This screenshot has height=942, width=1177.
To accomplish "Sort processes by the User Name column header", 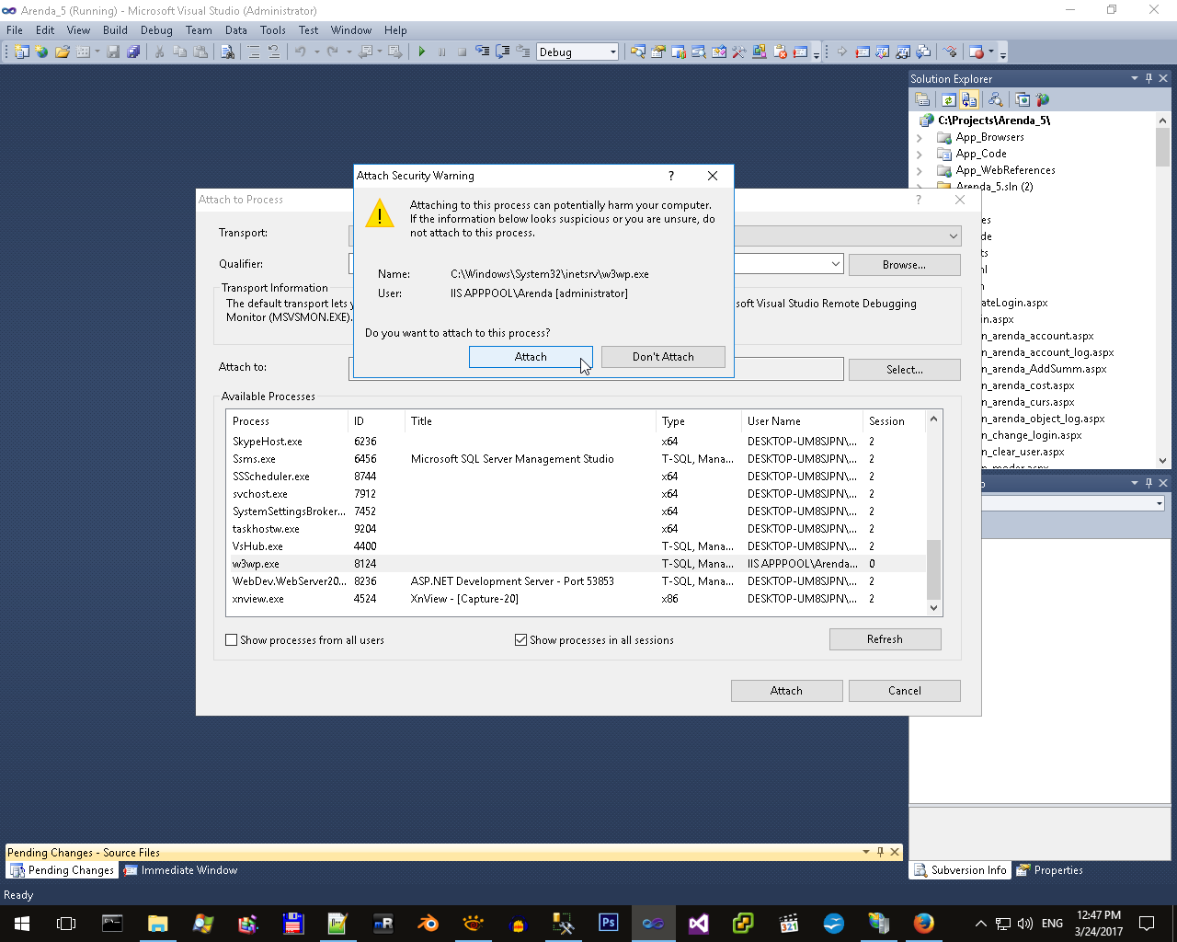I will (802, 421).
